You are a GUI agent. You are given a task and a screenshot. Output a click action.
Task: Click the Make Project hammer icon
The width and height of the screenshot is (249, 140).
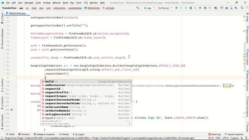[138, 8]
